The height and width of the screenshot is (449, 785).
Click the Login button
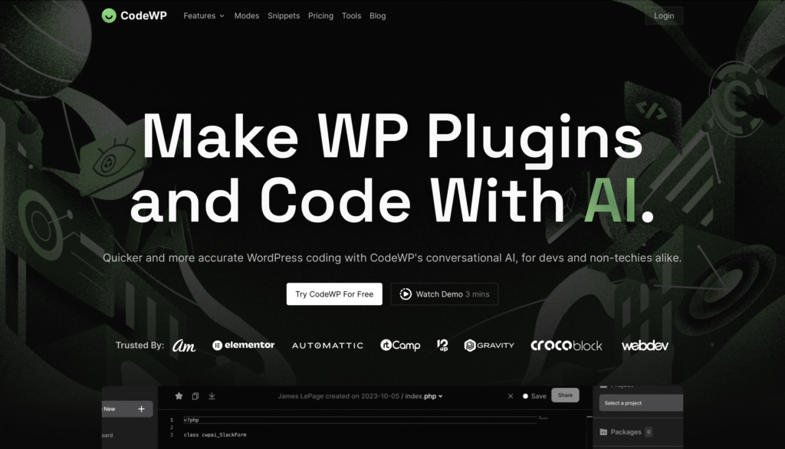664,15
